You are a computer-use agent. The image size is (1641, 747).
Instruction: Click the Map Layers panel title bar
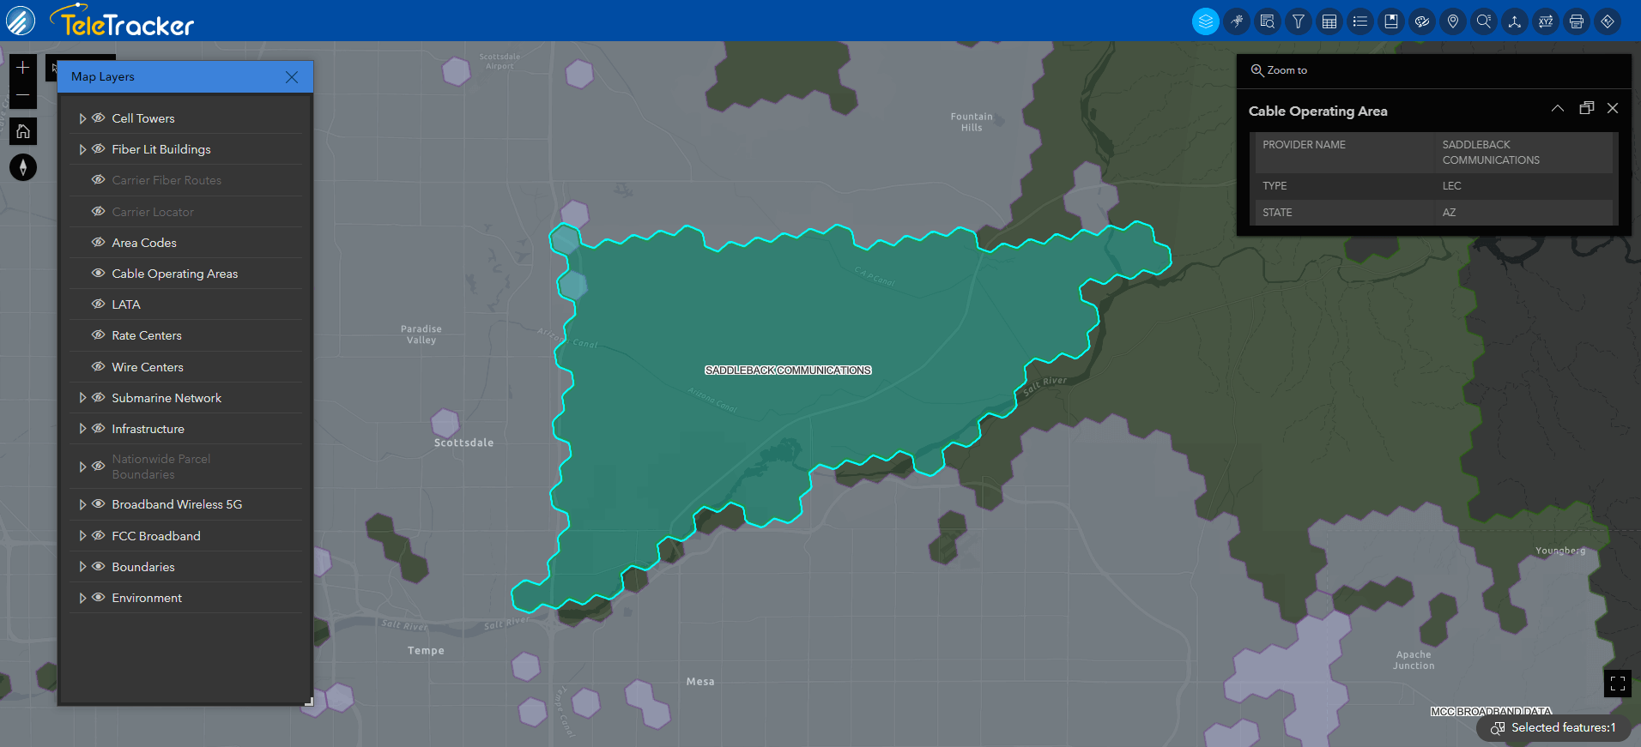[185, 77]
